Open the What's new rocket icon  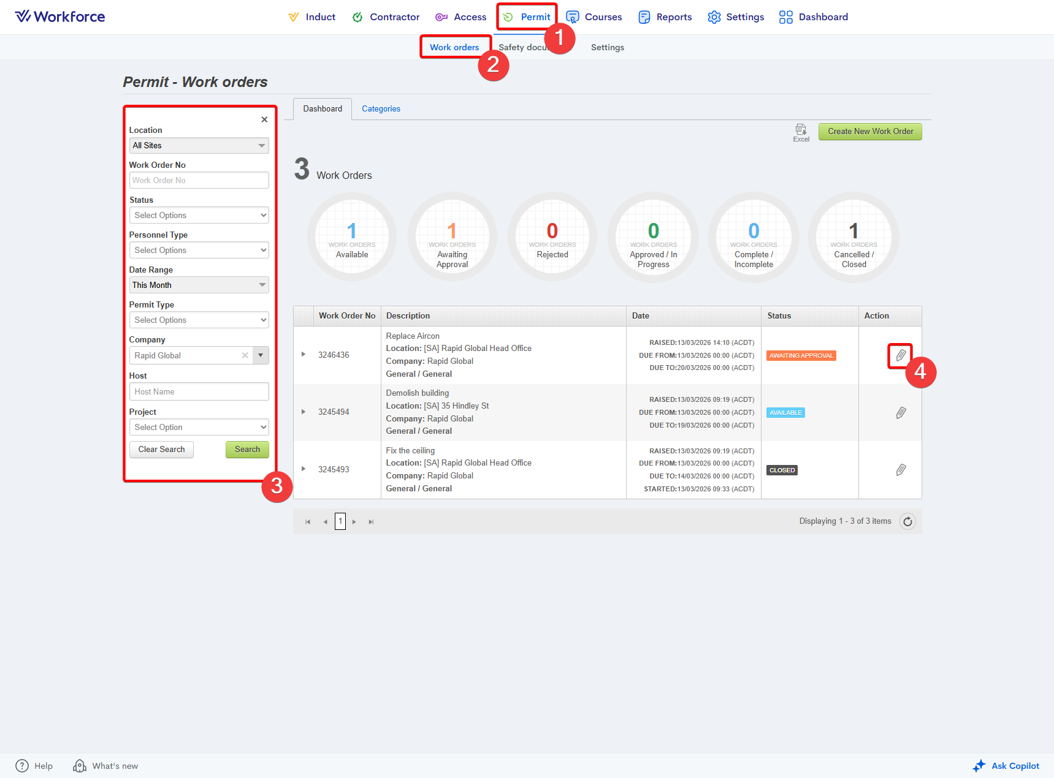pos(80,766)
